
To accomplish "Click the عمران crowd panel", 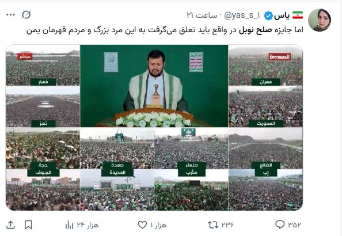I will tap(265, 65).
